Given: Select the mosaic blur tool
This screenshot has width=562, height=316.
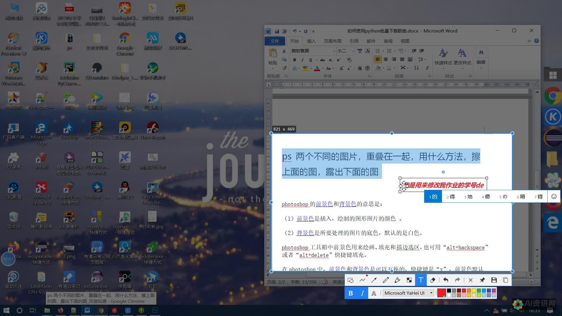Looking at the screenshot, I should tap(409, 280).
